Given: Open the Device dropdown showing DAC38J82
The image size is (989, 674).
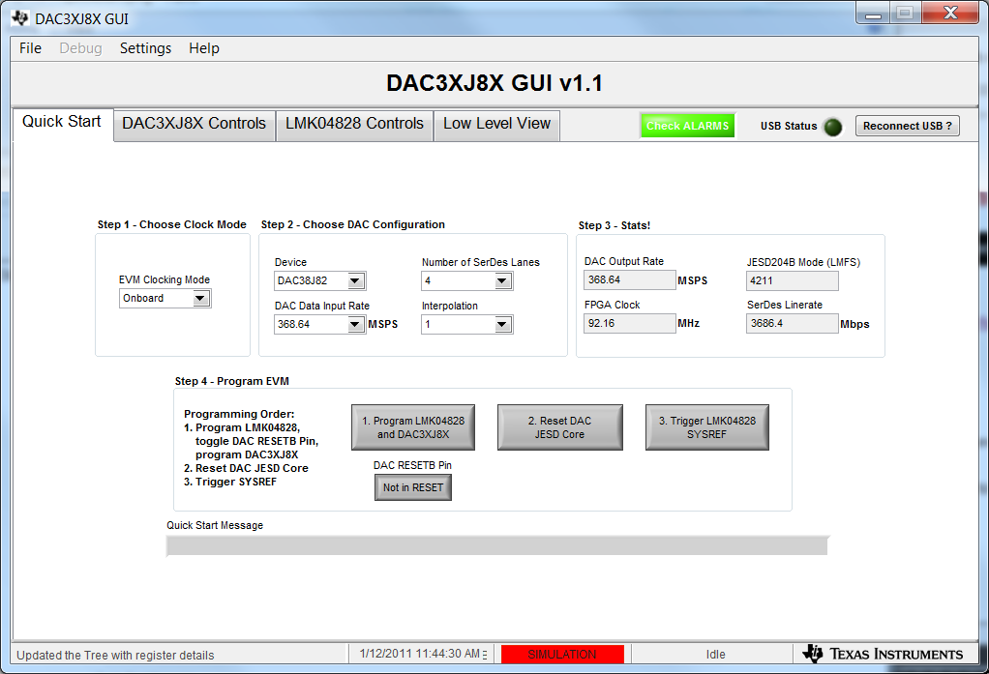Looking at the screenshot, I should tap(319, 280).
